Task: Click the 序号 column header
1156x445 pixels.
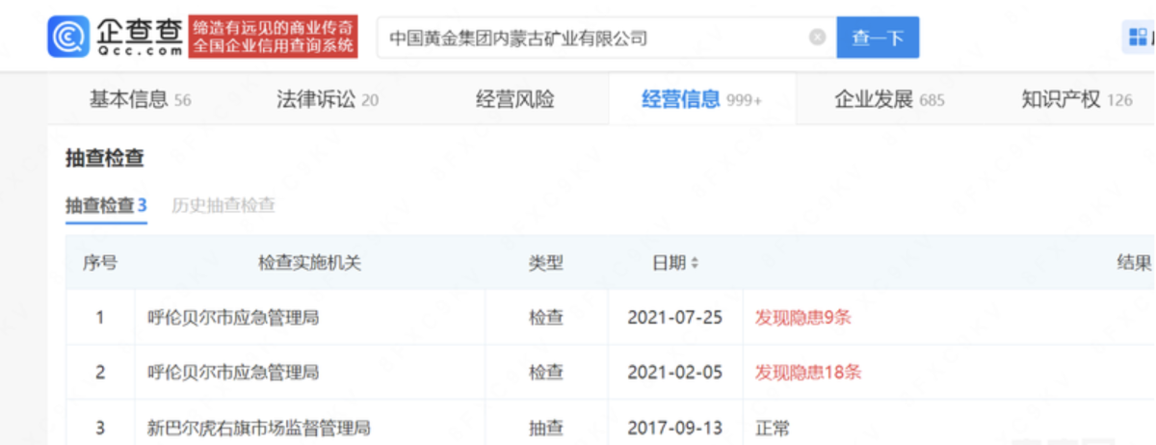Action: (100, 263)
